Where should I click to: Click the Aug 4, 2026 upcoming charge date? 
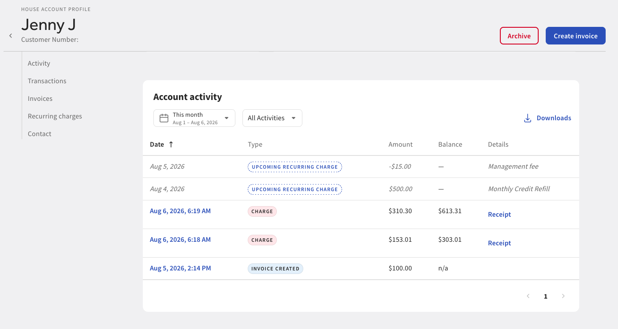pos(167,189)
